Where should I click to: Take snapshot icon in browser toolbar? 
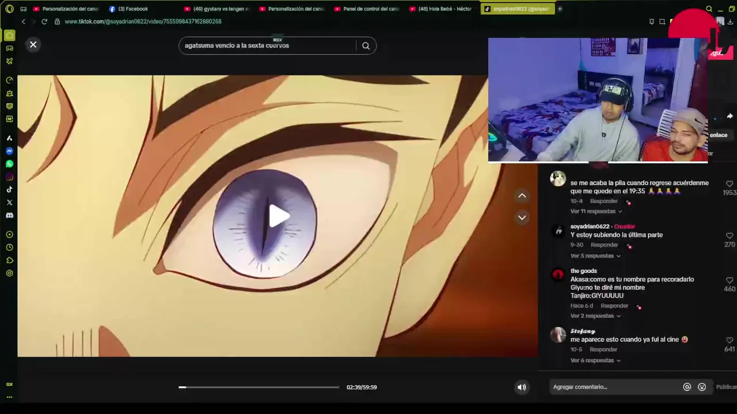662,22
